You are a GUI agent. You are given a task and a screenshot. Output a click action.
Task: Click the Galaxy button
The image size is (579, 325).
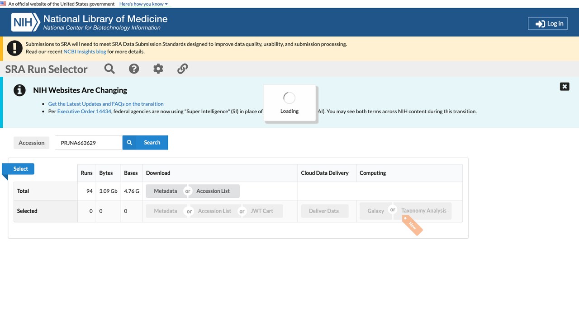tap(375, 211)
